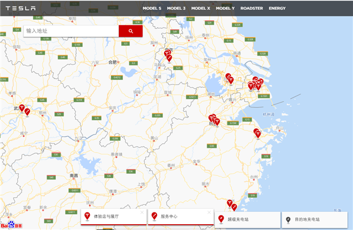
Task: Close the 体验店与展厅 filter card
Action: [142, 212]
